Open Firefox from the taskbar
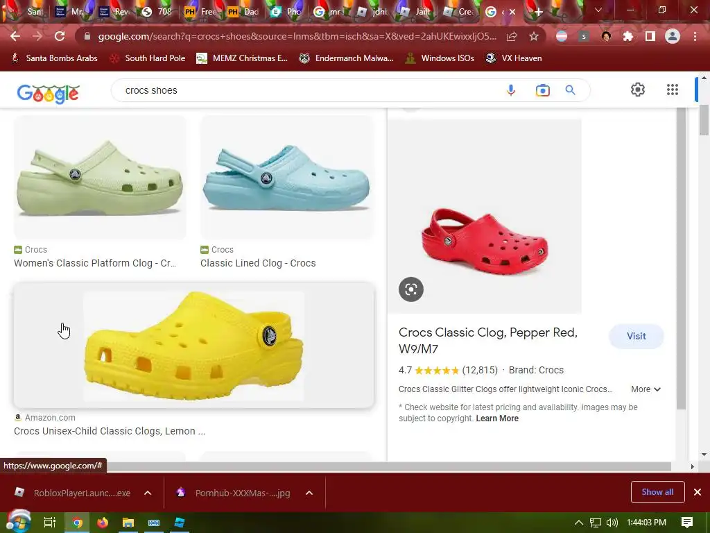The width and height of the screenshot is (710, 533). point(103,523)
